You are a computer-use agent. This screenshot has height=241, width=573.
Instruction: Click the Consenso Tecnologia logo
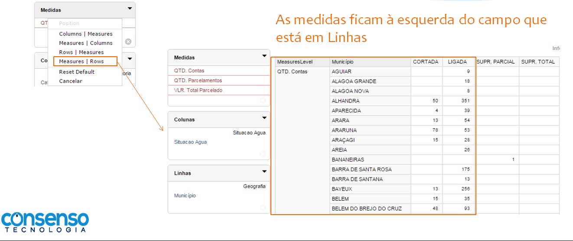pyautogui.click(x=45, y=222)
